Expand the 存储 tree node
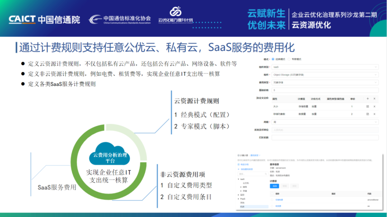The width and height of the screenshot is (387, 217). coord(241,191)
